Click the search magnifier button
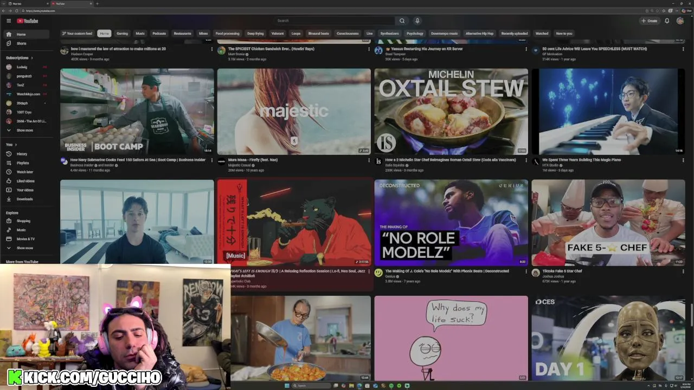 (402, 21)
